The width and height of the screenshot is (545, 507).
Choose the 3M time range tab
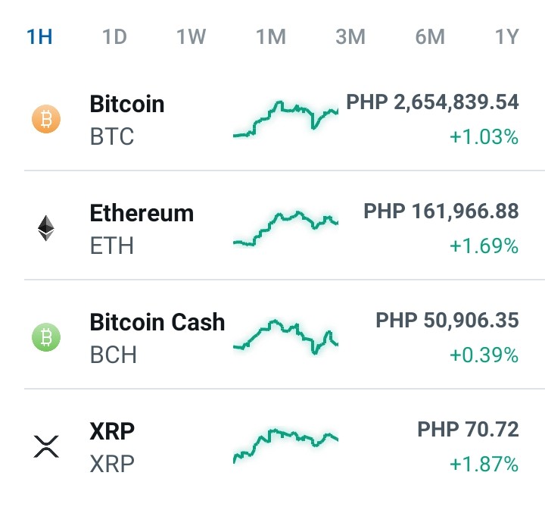[350, 36]
